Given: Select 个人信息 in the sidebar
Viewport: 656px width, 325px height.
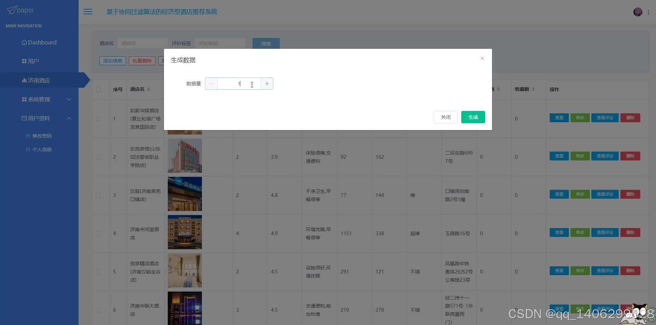Looking at the screenshot, I should (x=42, y=149).
